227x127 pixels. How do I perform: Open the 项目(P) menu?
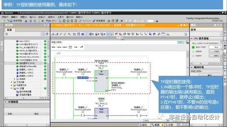5,17
